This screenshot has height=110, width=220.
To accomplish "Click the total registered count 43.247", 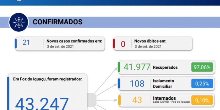I will point(42,104).
